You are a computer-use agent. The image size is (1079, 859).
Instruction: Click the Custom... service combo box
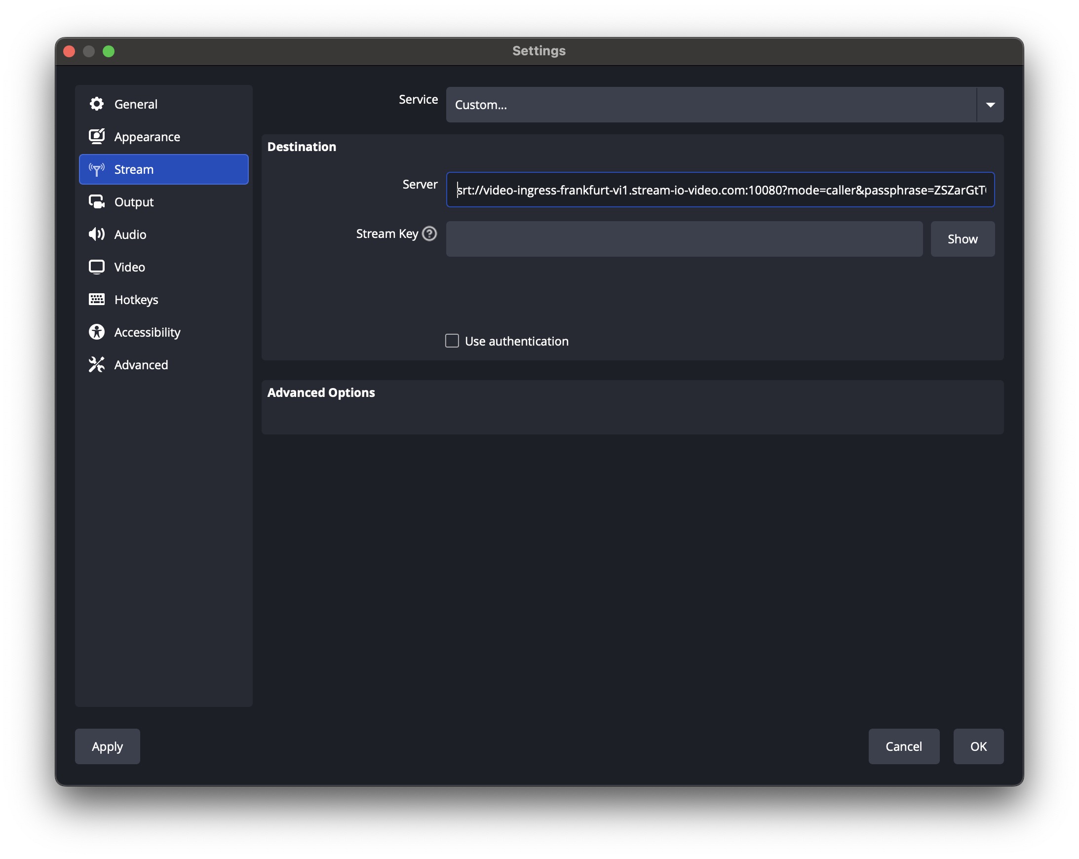pos(711,105)
